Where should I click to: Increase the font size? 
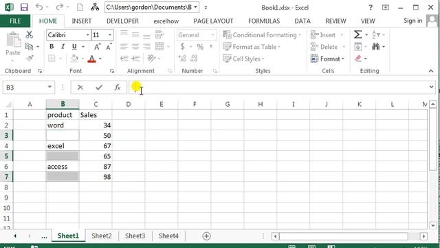click(97, 47)
